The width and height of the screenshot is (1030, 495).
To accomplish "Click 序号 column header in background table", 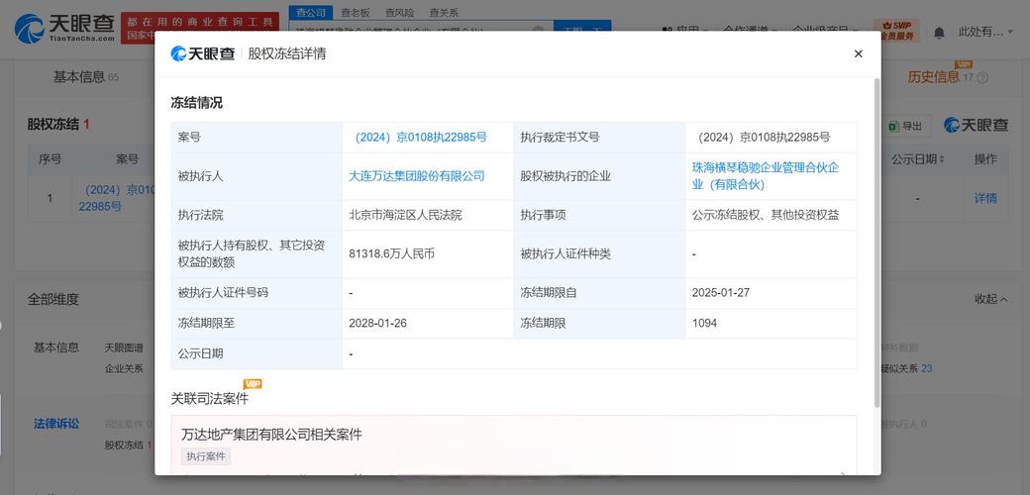I will (x=50, y=159).
